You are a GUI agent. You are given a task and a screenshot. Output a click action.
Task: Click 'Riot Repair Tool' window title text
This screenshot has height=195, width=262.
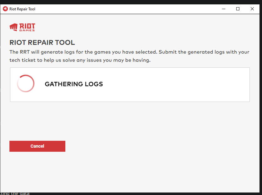click(x=22, y=9)
